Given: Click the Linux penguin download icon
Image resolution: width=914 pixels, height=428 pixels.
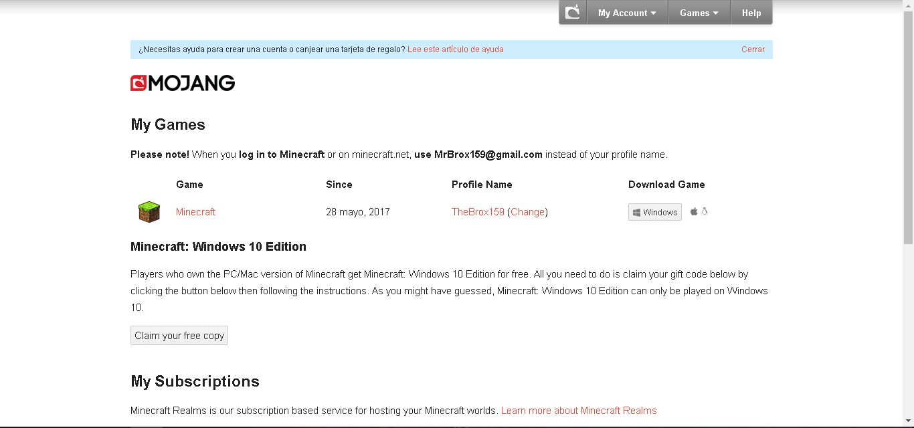Looking at the screenshot, I should pos(705,211).
